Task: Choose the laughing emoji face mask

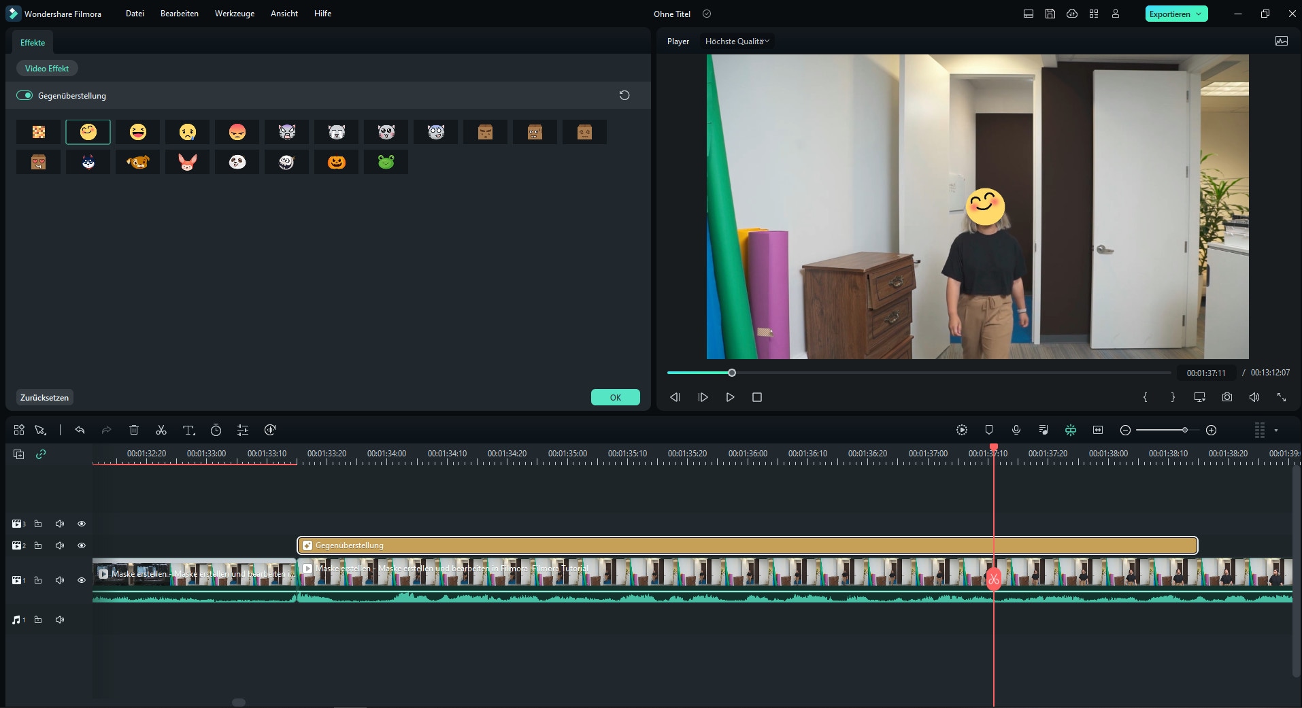Action: tap(138, 132)
